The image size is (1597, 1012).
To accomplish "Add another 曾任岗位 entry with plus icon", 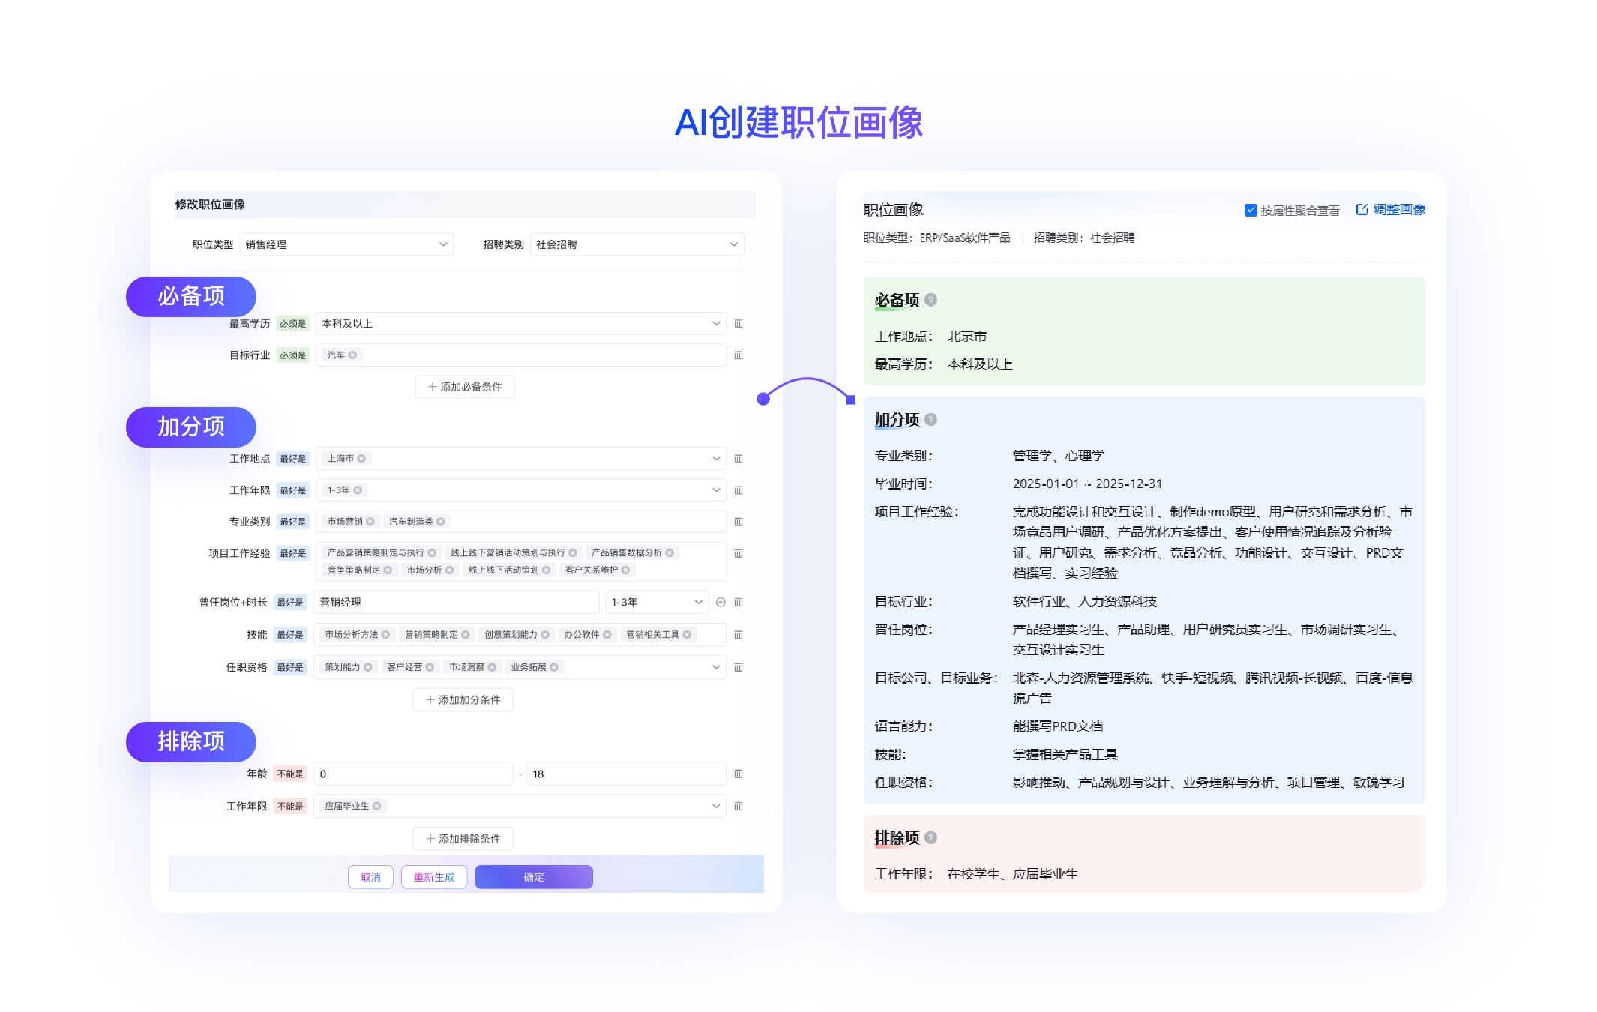I will [x=721, y=603].
